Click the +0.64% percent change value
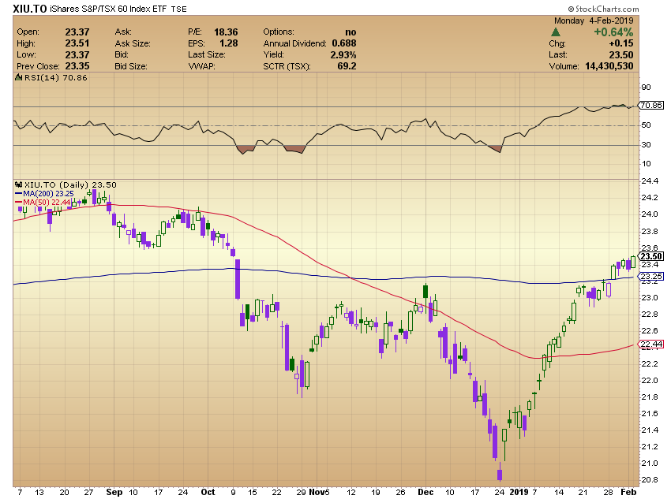The image size is (671, 499). pyautogui.click(x=613, y=32)
